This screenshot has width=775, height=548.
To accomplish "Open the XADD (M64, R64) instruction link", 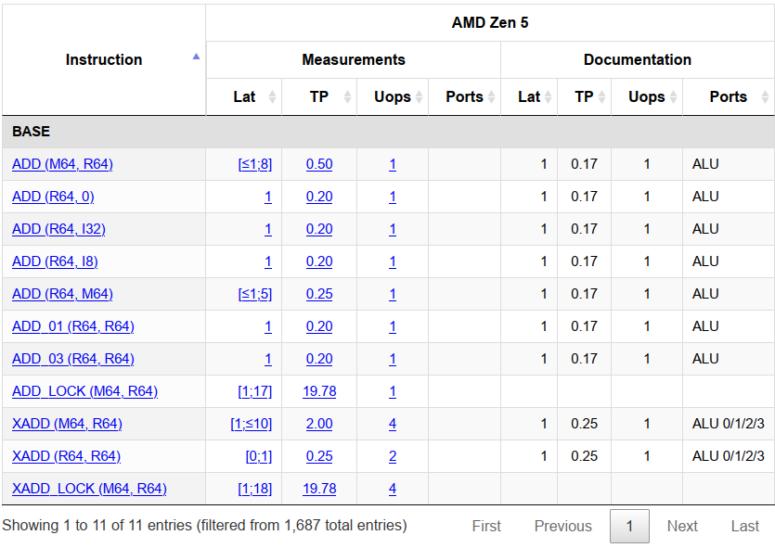I will click(67, 424).
